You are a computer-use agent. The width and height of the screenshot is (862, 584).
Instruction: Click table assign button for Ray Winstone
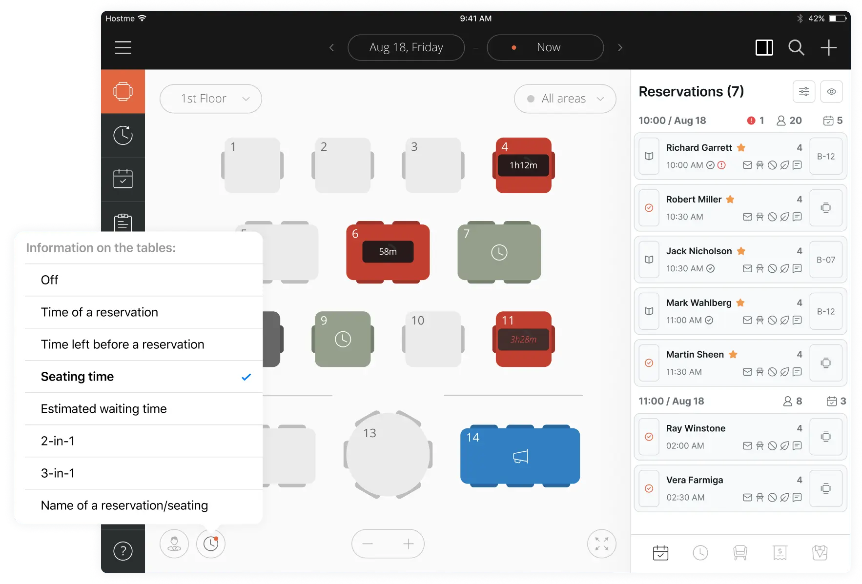coord(826,437)
